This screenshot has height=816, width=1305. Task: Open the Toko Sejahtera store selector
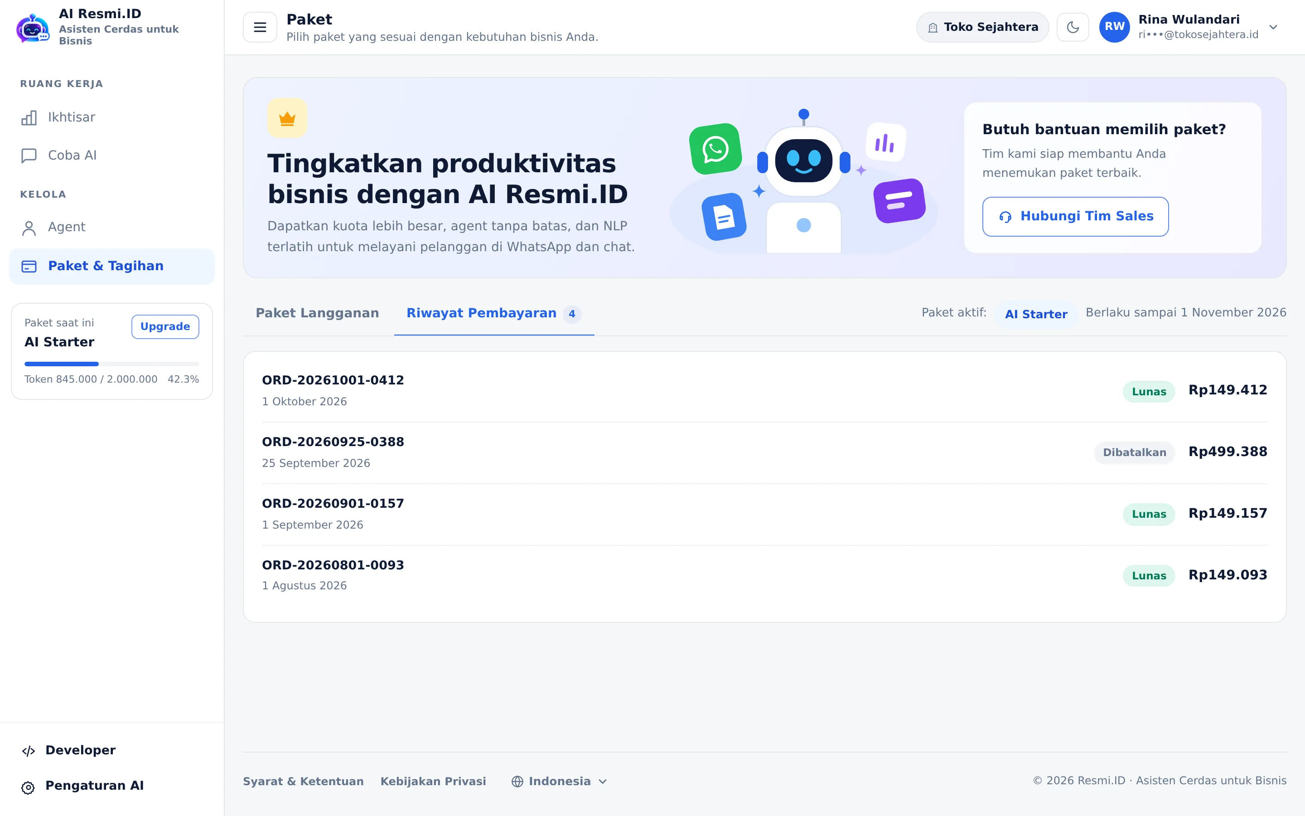click(982, 27)
